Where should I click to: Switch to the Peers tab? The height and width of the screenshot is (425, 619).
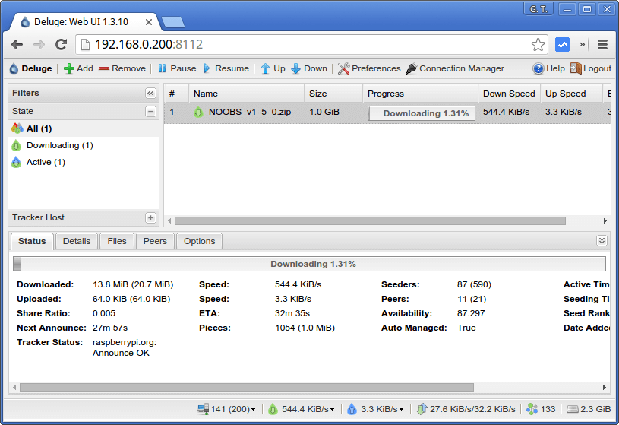coord(155,241)
